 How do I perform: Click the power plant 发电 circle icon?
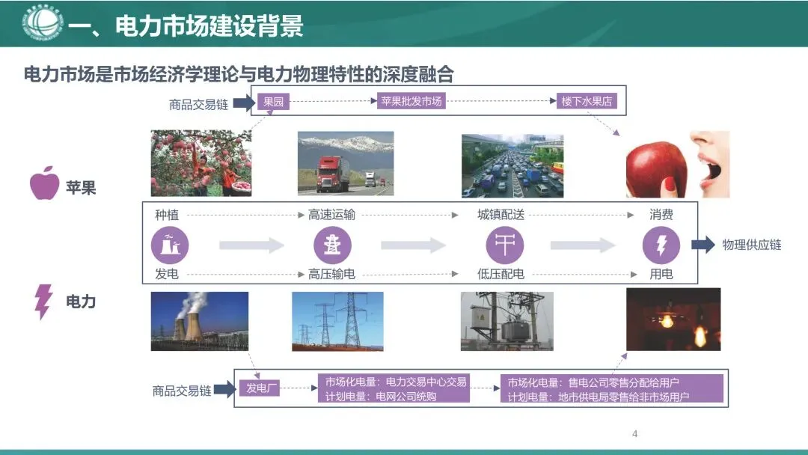tap(170, 245)
